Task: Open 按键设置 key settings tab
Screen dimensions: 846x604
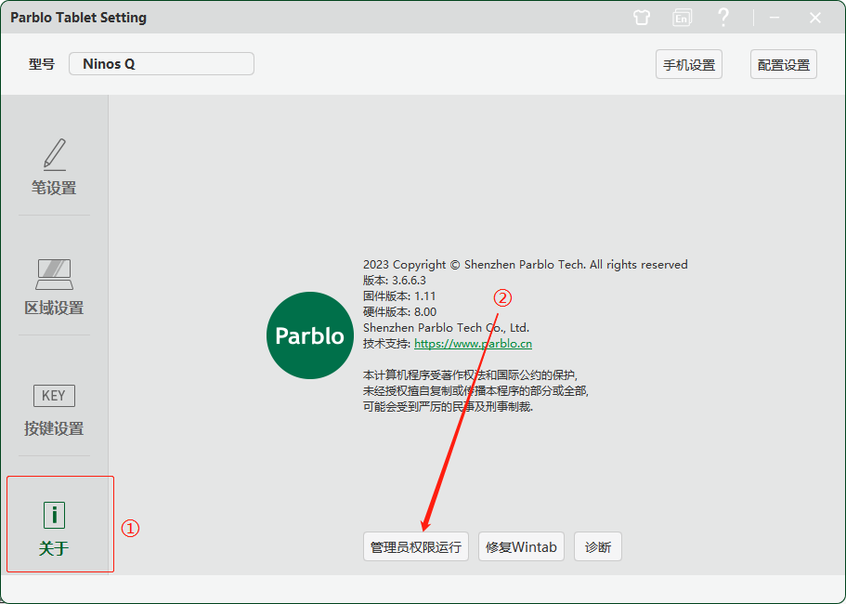Action: (54, 410)
